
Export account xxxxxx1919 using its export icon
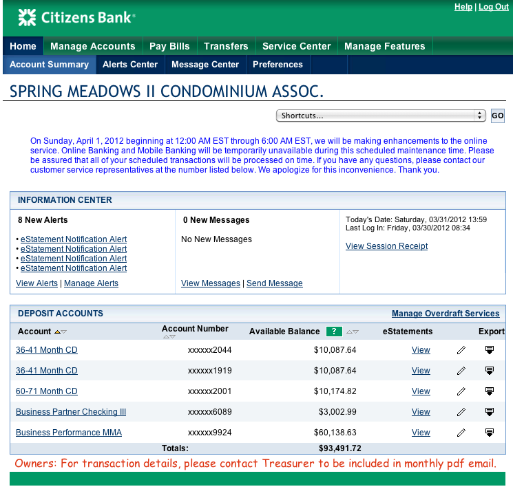pos(490,371)
